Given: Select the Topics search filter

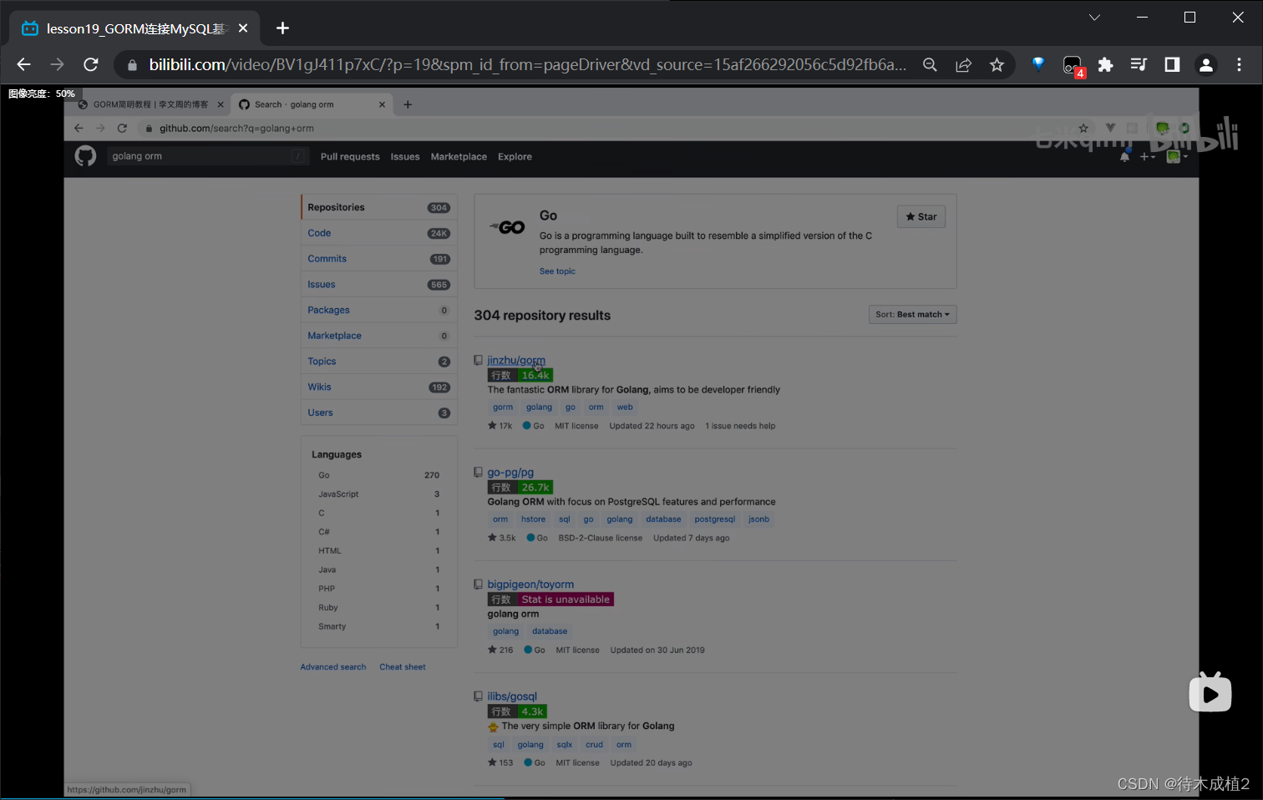Looking at the screenshot, I should click(379, 362).
